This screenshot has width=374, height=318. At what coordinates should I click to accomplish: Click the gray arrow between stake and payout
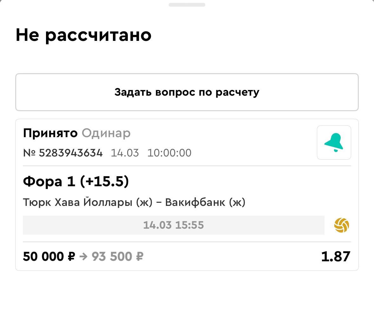click(x=83, y=257)
